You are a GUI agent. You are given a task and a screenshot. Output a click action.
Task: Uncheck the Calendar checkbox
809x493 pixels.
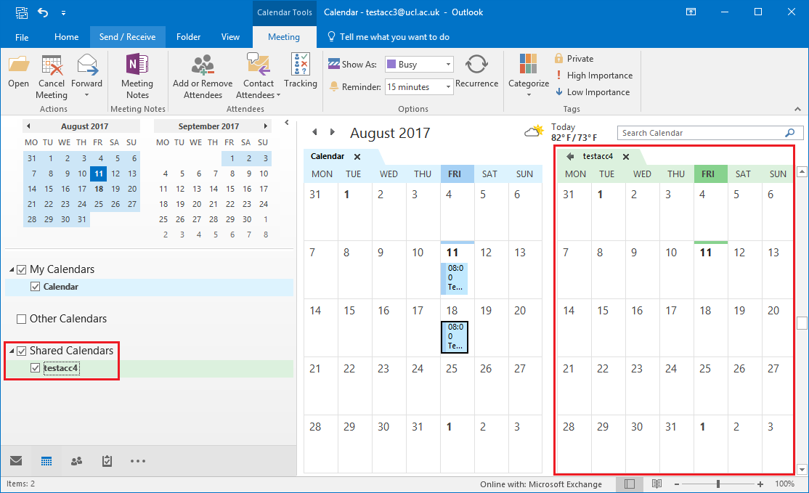click(x=35, y=287)
